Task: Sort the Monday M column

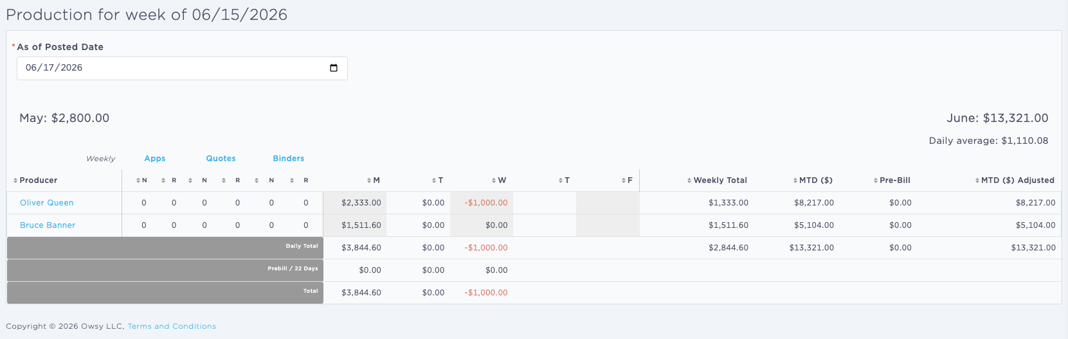Action: (x=373, y=180)
